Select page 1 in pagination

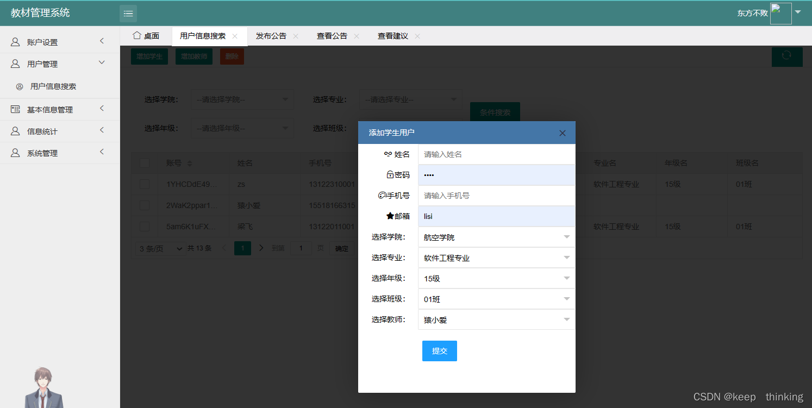242,248
